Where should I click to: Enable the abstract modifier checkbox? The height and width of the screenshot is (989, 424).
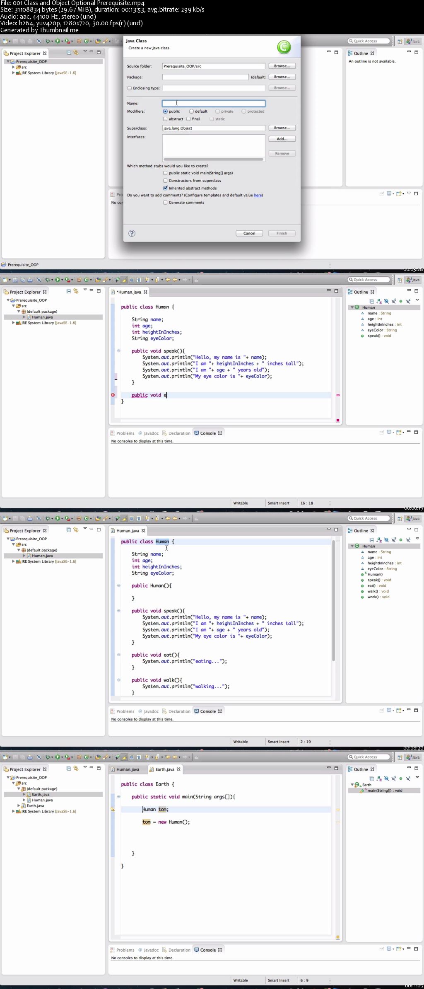165,119
